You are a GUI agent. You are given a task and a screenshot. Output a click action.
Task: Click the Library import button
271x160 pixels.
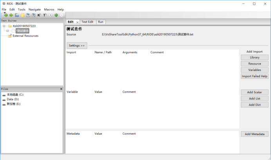255,57
